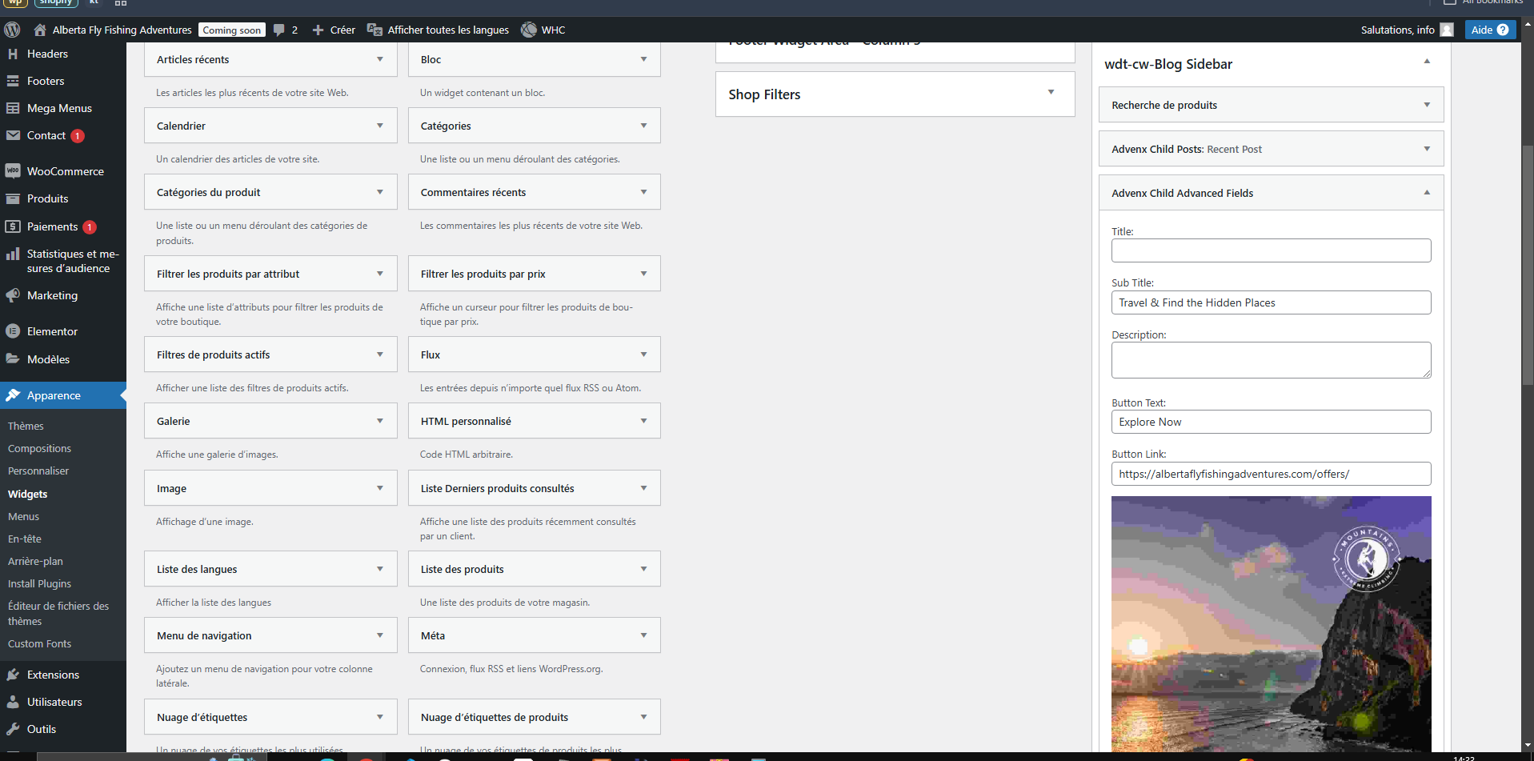
Task: Open the Thèmes submenu item
Action: (x=26, y=426)
